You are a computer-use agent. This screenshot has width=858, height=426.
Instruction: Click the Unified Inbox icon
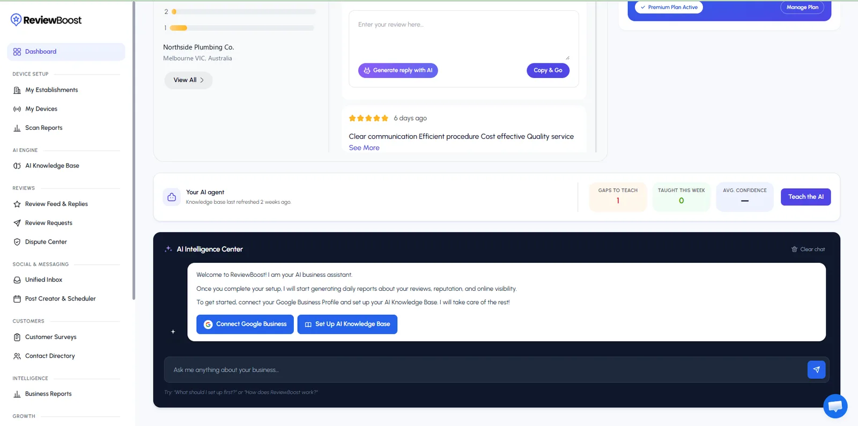click(x=17, y=280)
